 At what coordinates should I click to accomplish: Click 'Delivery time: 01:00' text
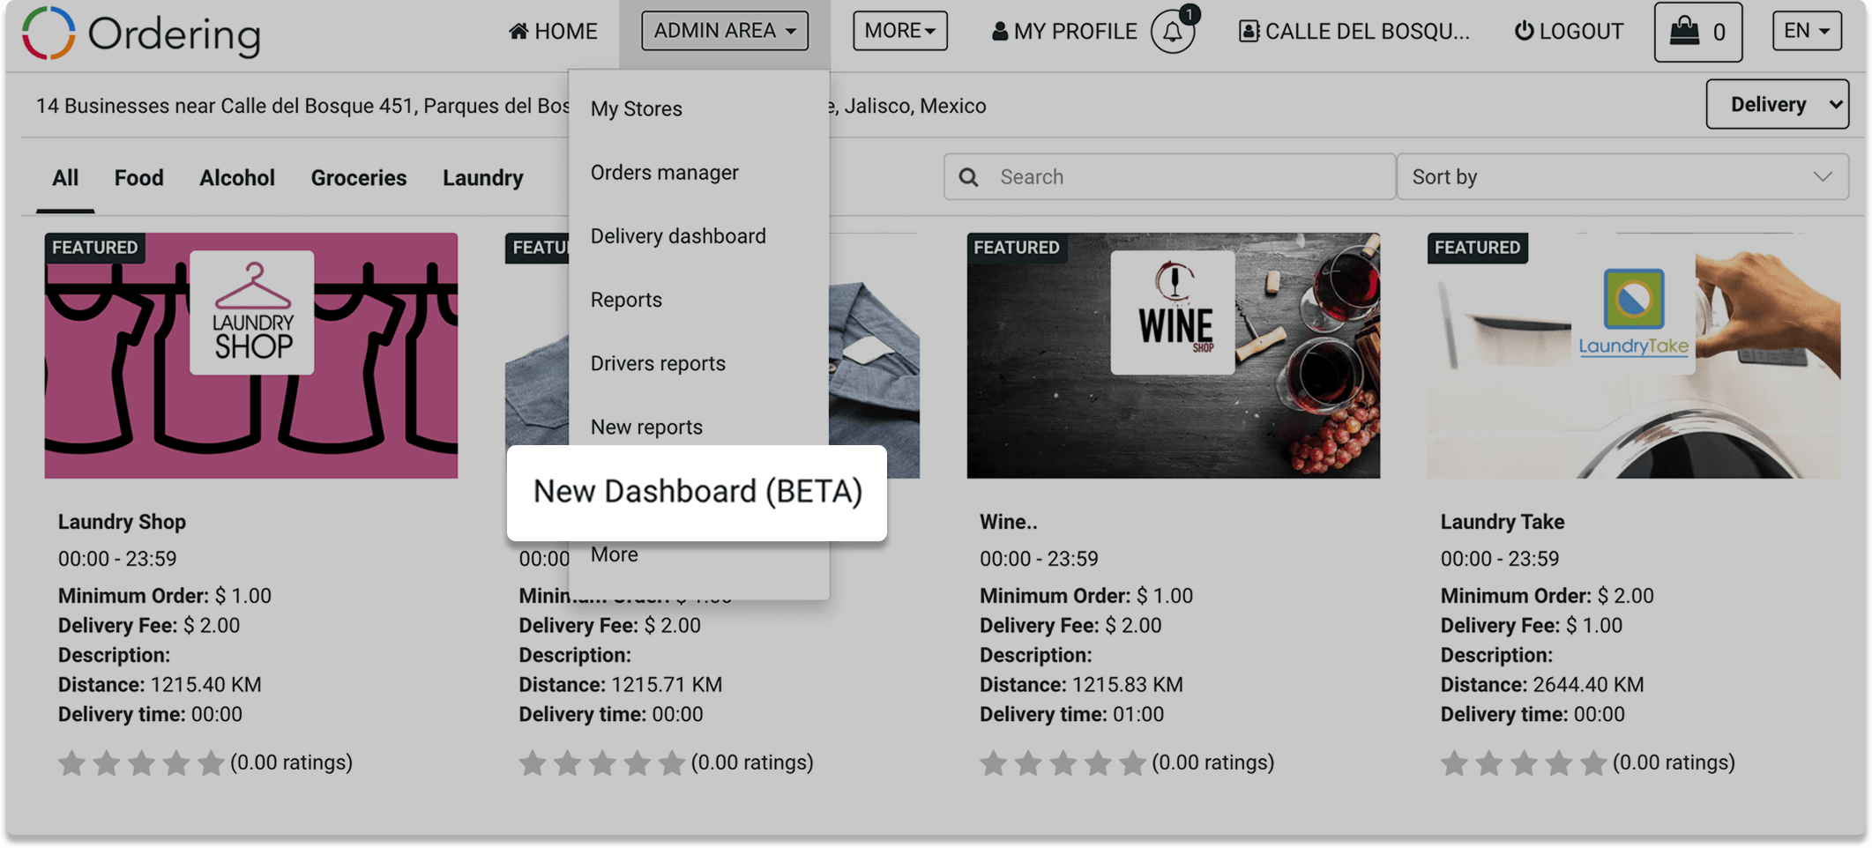click(x=1071, y=715)
